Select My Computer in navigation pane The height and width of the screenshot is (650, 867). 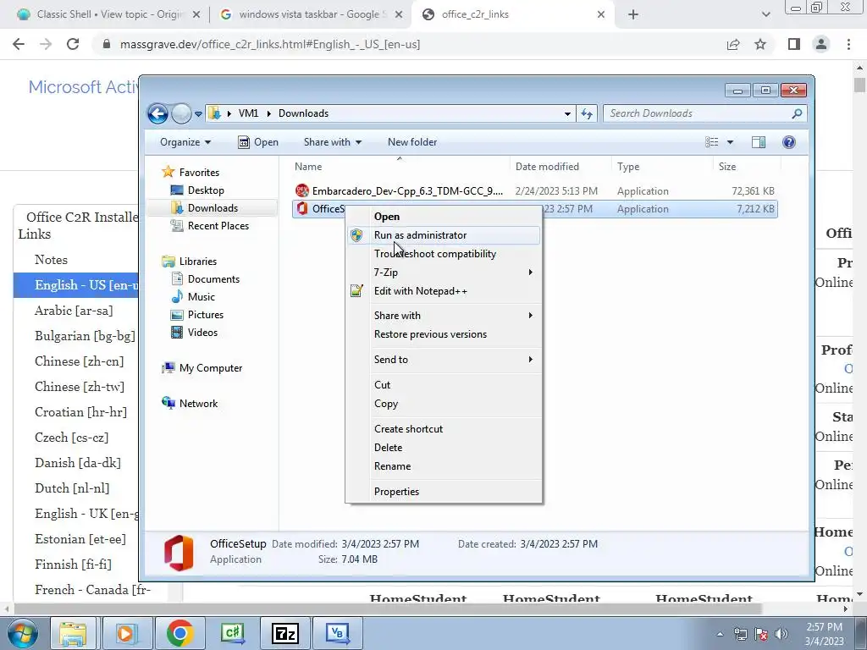point(202,368)
